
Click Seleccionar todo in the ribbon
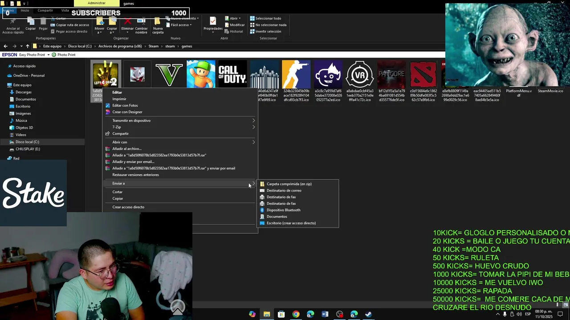coord(265,18)
